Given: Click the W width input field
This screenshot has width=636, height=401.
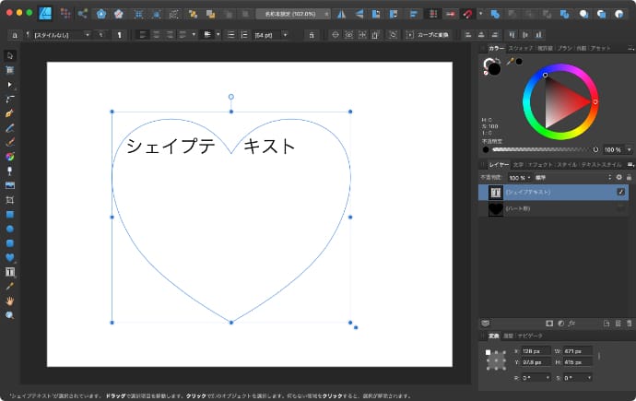Looking at the screenshot, I should [x=577, y=351].
